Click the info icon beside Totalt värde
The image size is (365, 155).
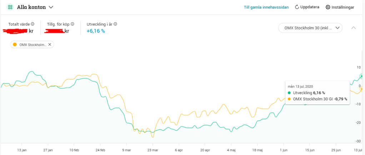(x=32, y=24)
